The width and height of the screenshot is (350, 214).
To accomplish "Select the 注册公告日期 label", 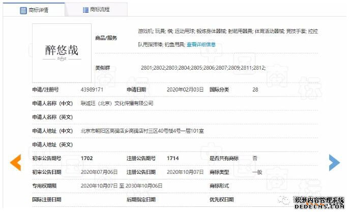I will tap(141, 172).
